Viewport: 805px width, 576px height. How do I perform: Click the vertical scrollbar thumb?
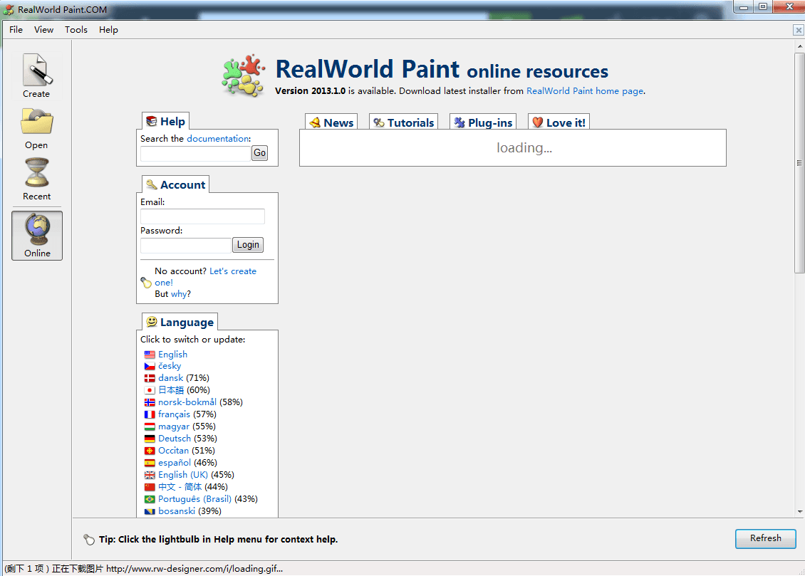pos(799,163)
